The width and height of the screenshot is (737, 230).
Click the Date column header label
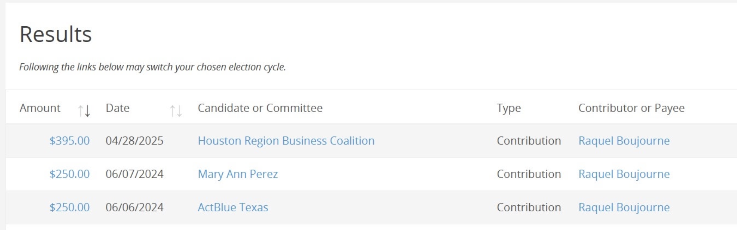pos(117,108)
